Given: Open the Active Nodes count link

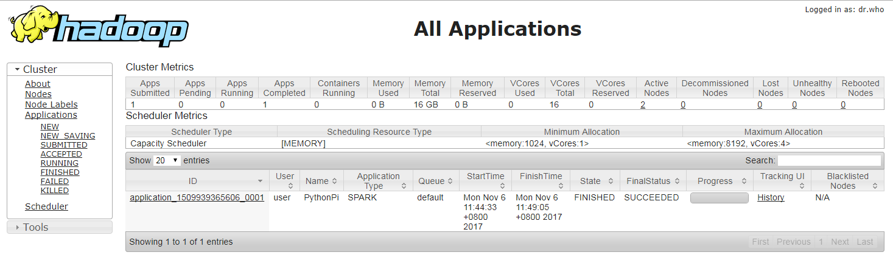Looking at the screenshot, I should click(643, 104).
